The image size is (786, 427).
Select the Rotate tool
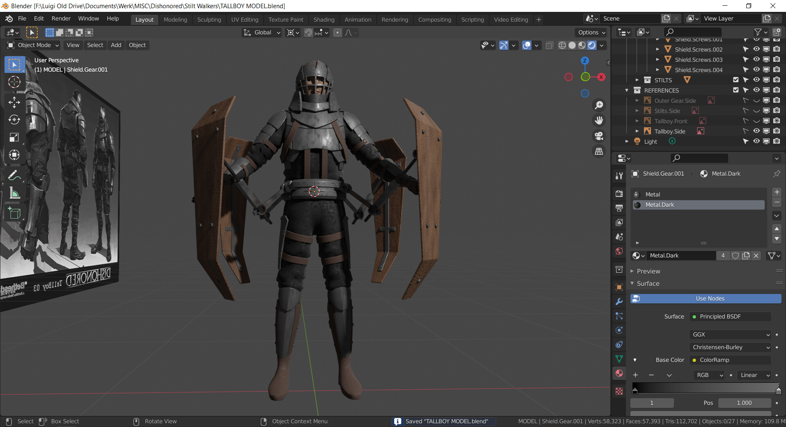pos(14,120)
